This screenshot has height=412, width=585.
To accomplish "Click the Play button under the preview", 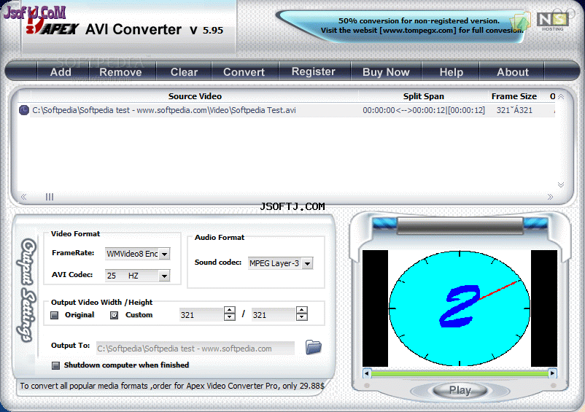I will 460,390.
